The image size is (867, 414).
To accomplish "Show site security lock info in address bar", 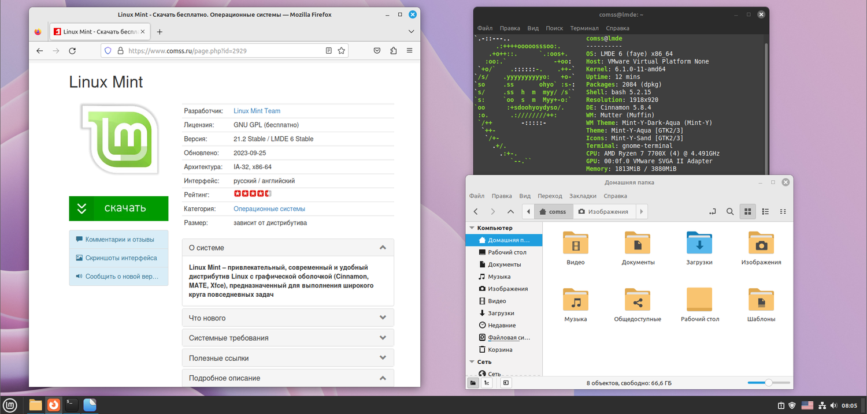I will [121, 51].
